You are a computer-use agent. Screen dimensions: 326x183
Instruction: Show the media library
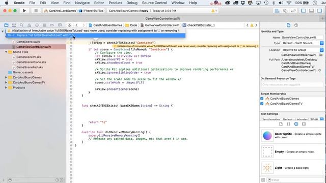[304, 124]
